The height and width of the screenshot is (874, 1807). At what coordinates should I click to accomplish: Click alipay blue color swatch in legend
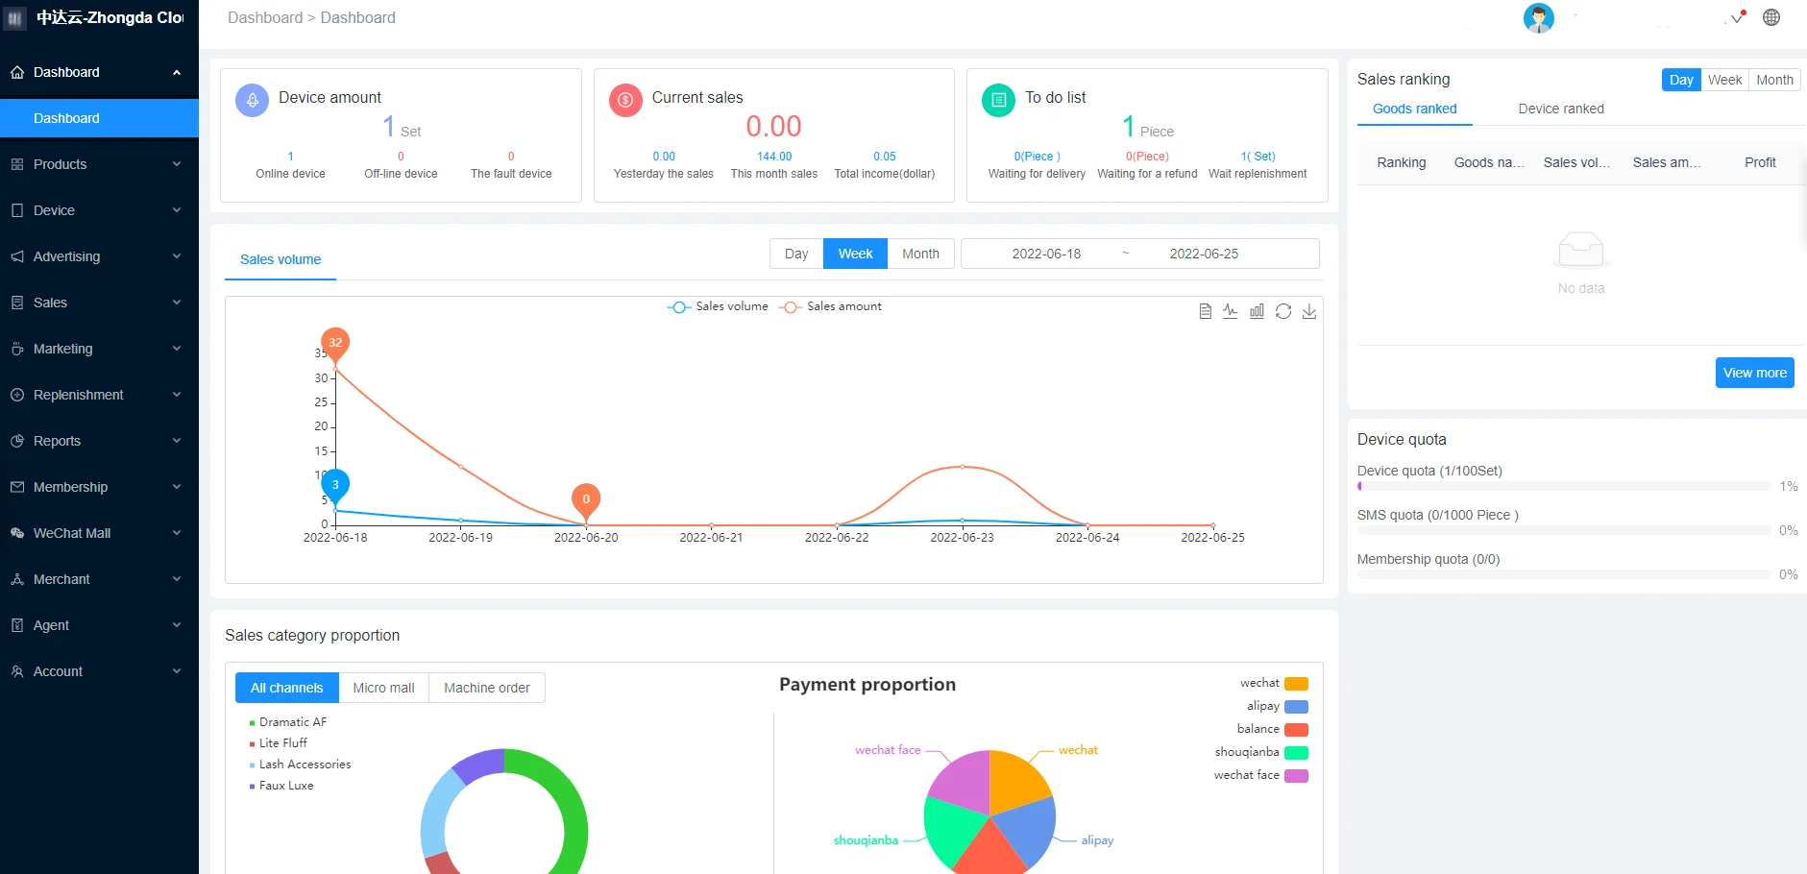click(x=1296, y=707)
